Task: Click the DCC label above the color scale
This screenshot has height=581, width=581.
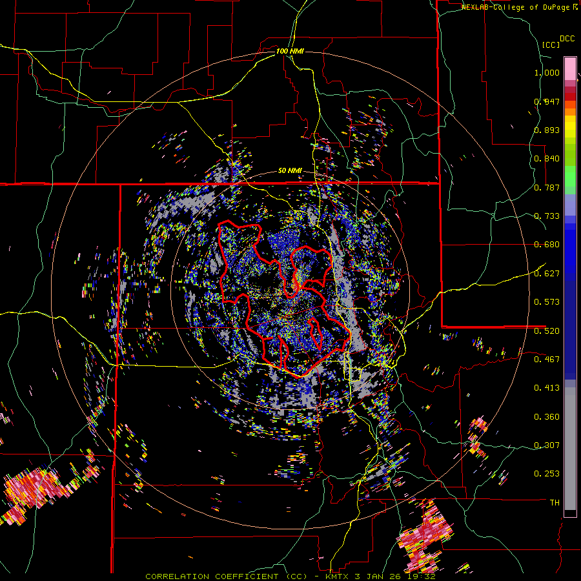Action: (567, 39)
